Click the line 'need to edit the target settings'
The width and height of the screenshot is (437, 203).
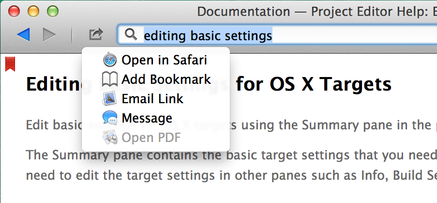[x=231, y=175]
